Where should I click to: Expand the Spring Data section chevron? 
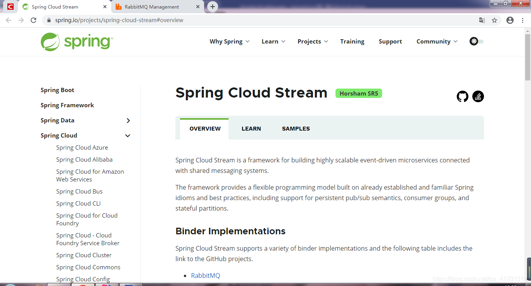128,120
